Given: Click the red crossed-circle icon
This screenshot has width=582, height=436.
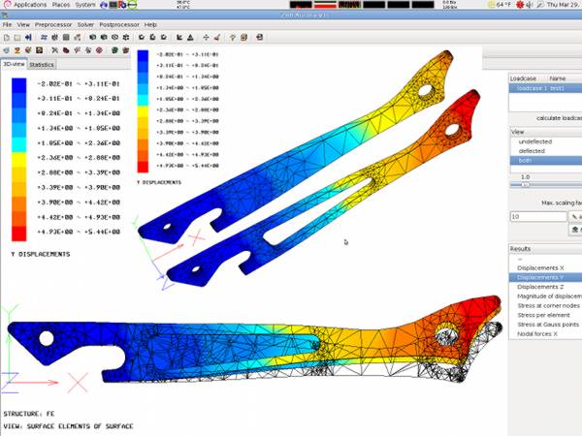Looking at the screenshot, I should point(99,50).
